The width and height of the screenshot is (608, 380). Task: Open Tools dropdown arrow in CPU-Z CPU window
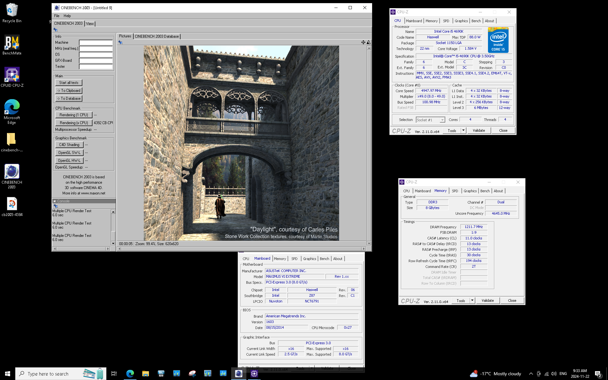[463, 130]
